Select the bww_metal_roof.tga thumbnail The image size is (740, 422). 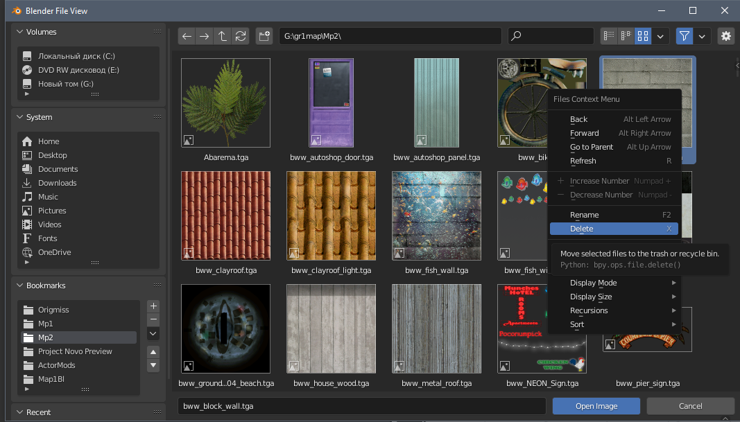point(436,328)
